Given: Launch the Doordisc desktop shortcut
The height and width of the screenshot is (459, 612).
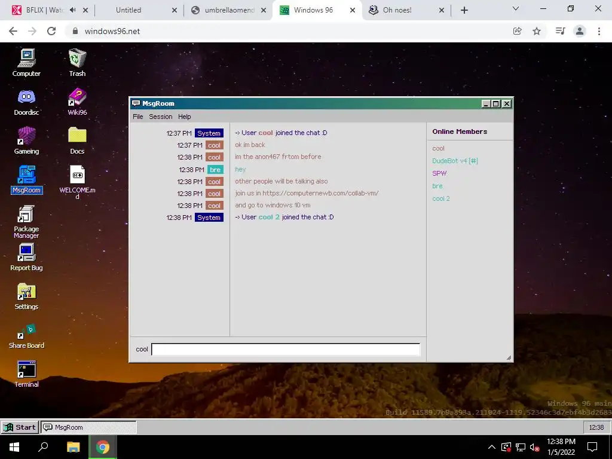Looking at the screenshot, I should click(x=26, y=102).
